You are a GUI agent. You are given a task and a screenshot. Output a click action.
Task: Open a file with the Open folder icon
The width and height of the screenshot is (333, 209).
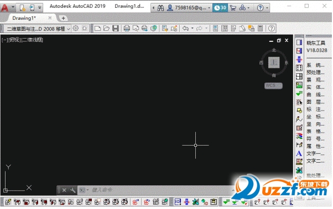pos(106,28)
